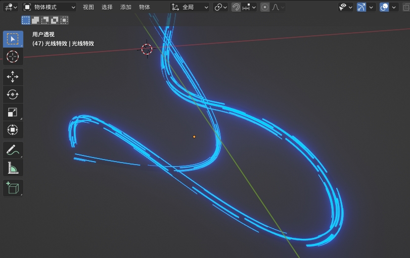Toggle snapping magnet icon

point(236,7)
